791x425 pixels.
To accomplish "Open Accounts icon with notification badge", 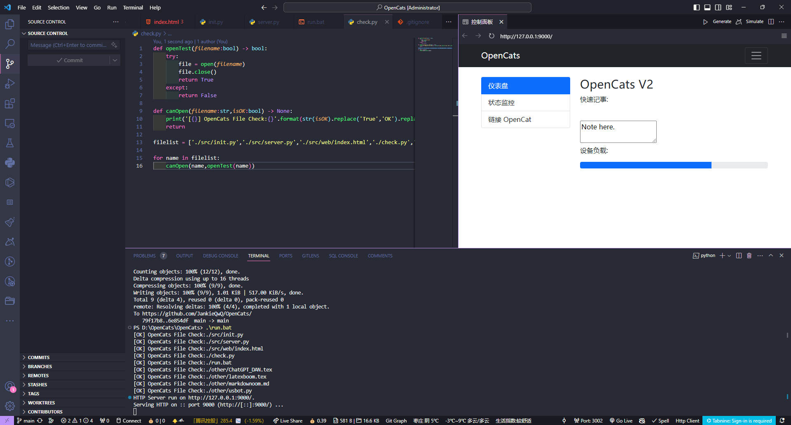I will 10,387.
